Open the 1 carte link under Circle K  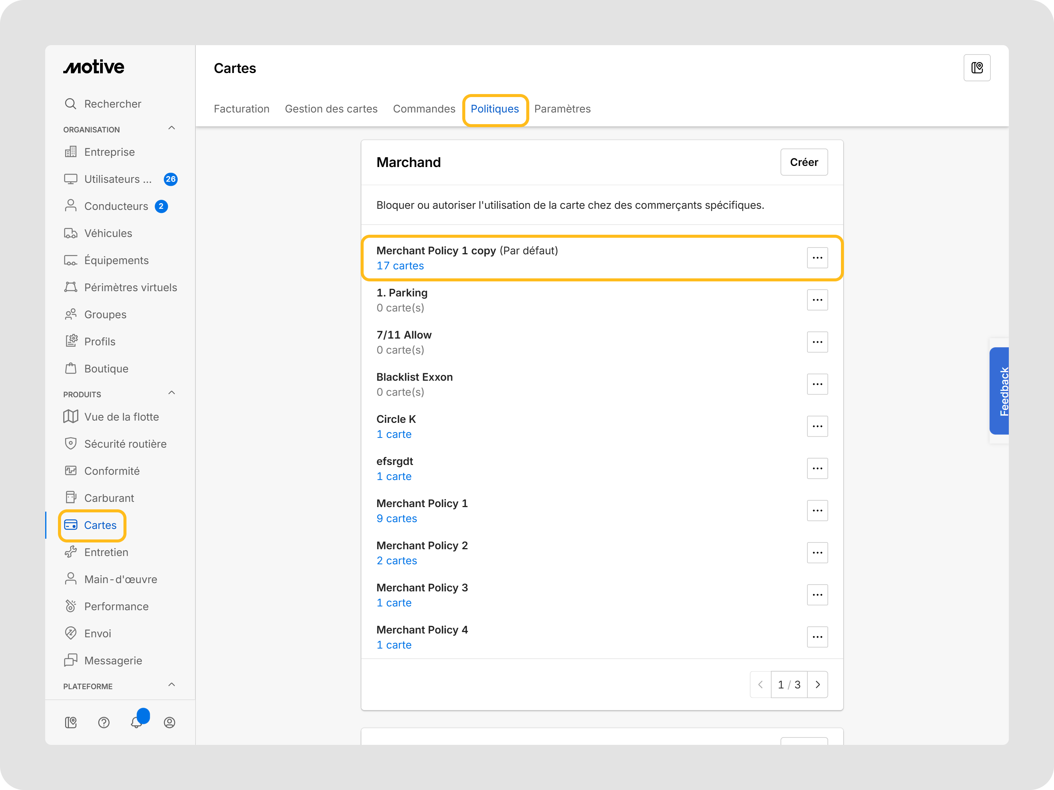pos(394,434)
